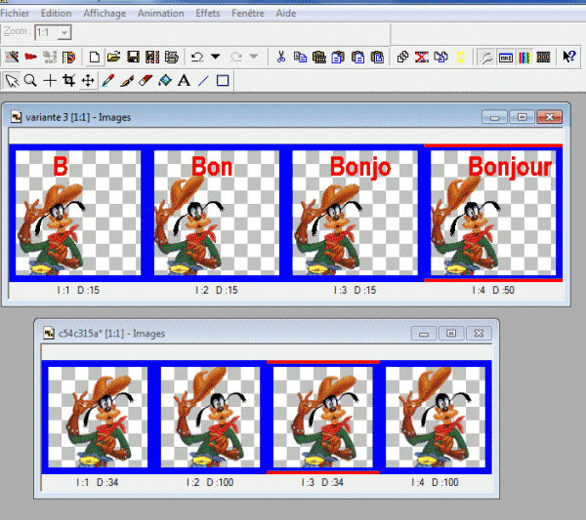This screenshot has height=520, width=586.
Task: Click the 'I:2 D:15' label in variante 3
Action: click(217, 290)
